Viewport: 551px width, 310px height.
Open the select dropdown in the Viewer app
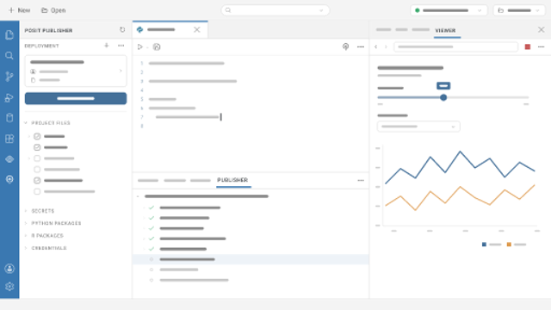coord(418,127)
